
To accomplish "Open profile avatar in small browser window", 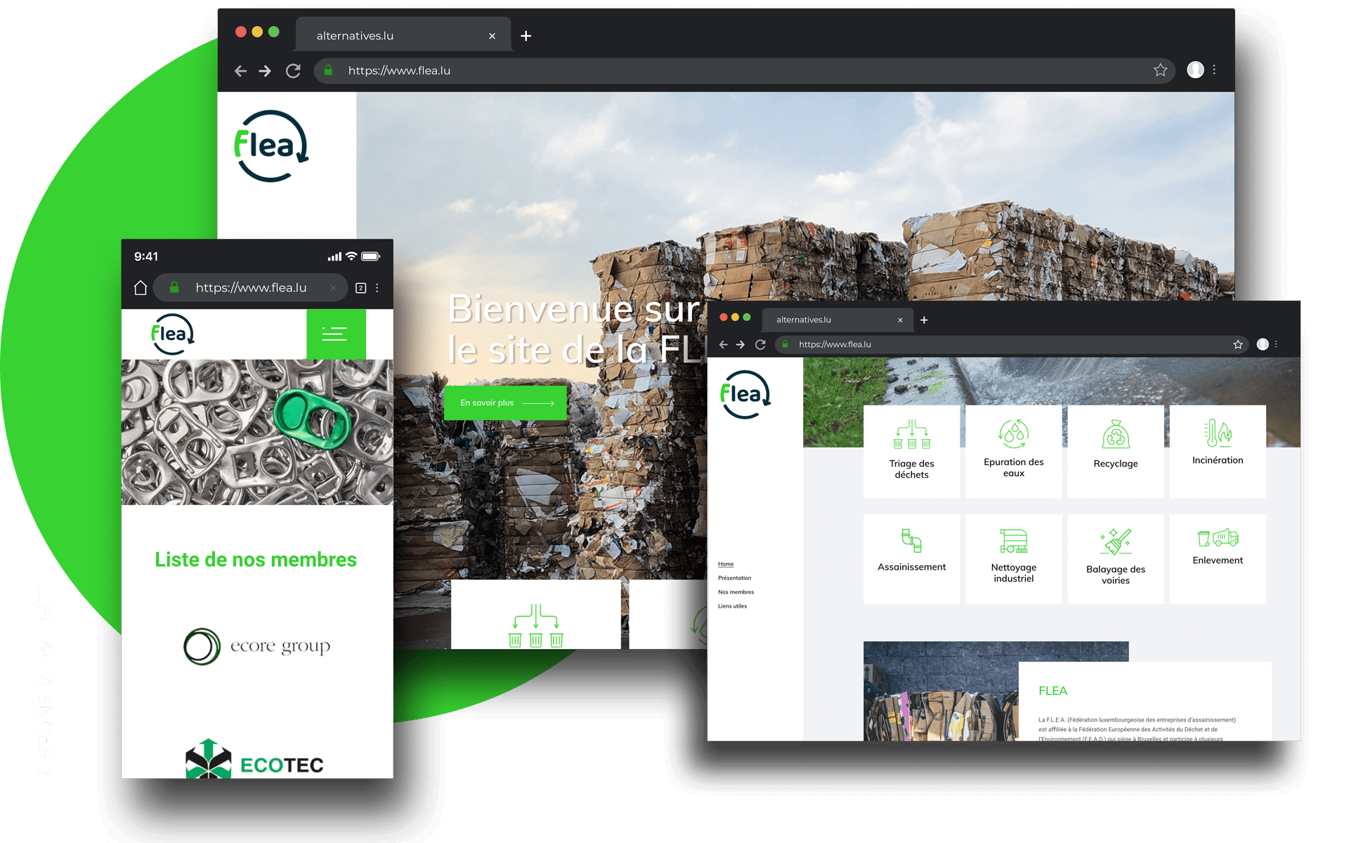I will click(1263, 344).
